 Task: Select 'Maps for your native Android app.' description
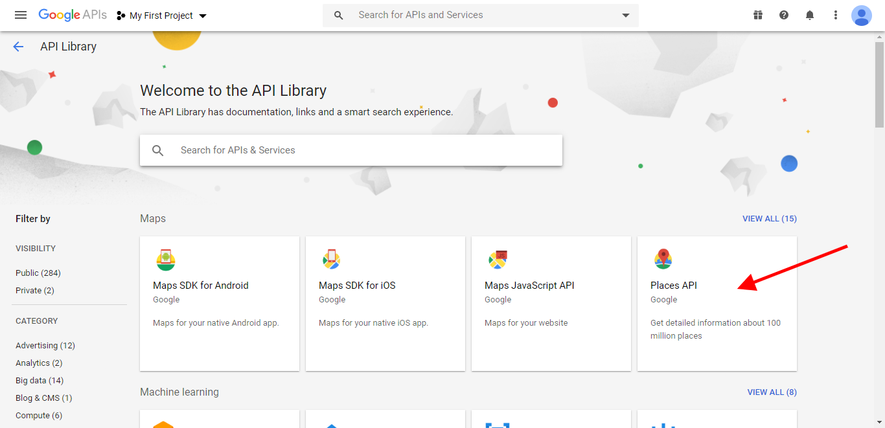tap(216, 323)
